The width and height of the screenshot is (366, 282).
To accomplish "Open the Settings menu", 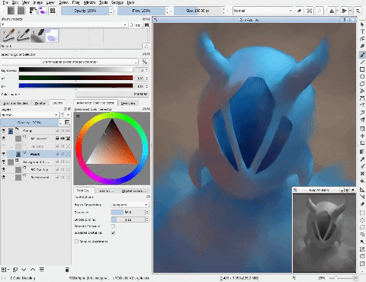I will pos(117,2).
